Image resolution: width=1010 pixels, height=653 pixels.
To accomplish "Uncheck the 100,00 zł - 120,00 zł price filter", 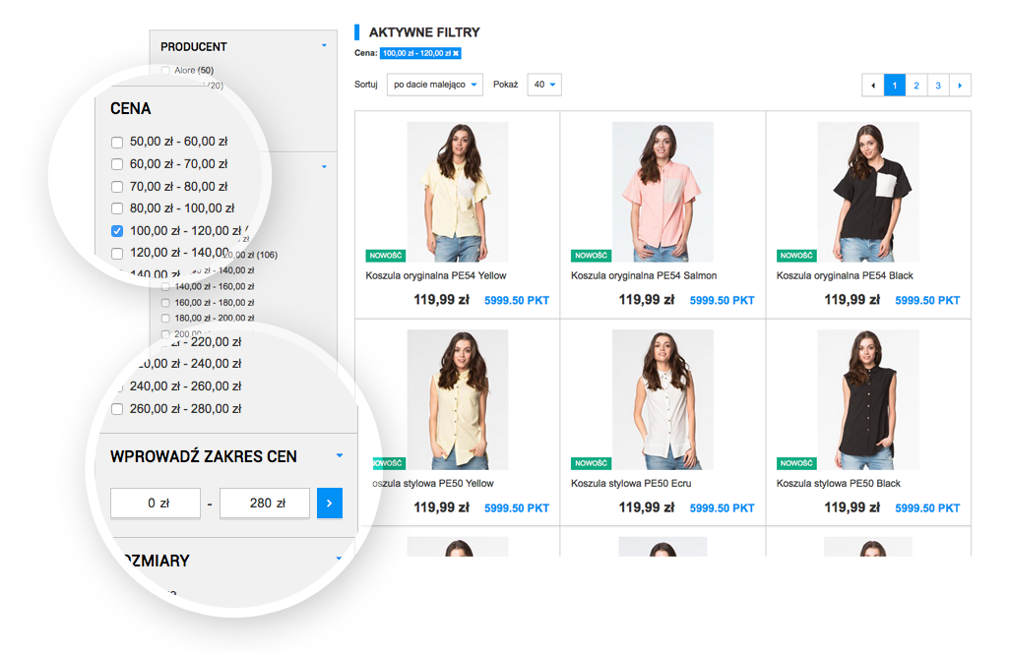I will click(117, 231).
